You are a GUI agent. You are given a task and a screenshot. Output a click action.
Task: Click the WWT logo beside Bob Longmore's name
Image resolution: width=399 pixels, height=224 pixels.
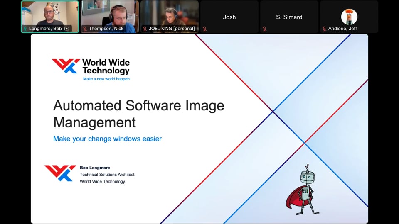(60, 173)
